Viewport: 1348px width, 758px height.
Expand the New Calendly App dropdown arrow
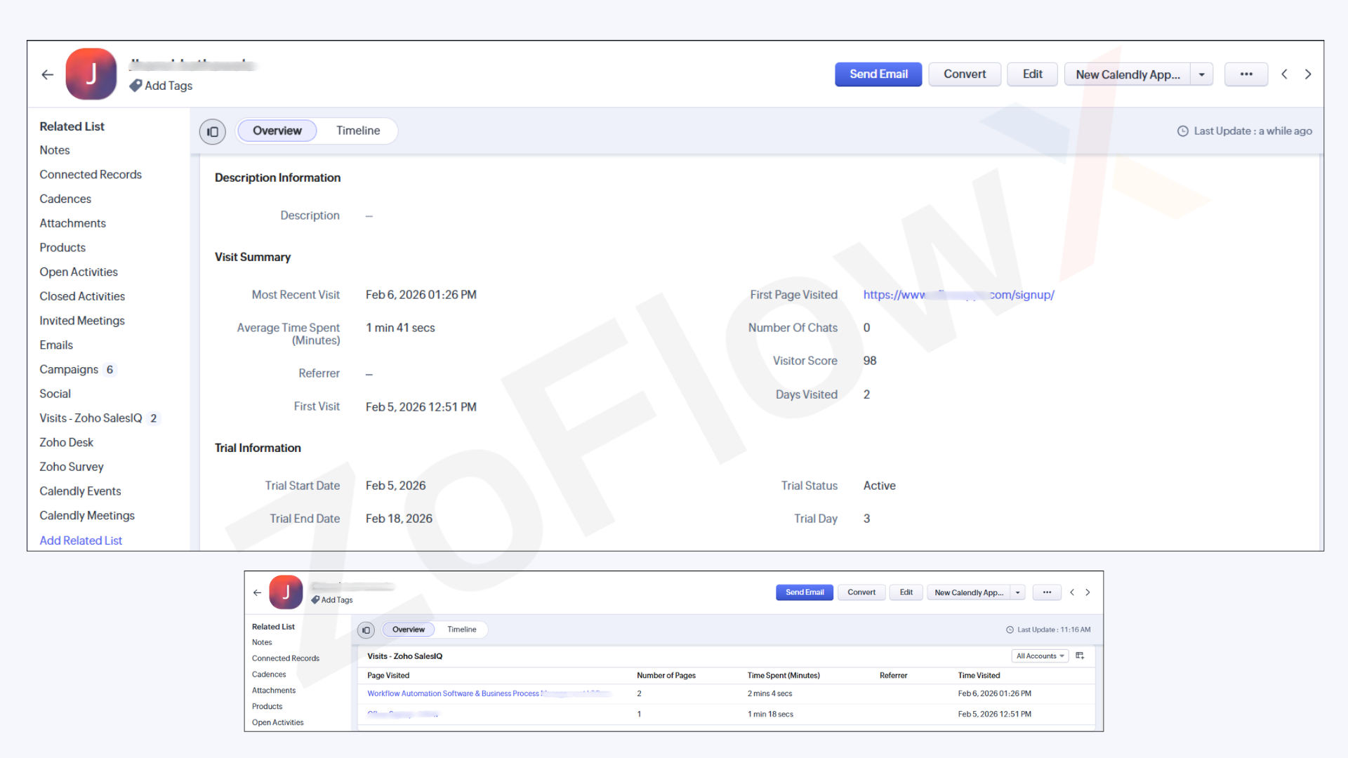pyautogui.click(x=1201, y=74)
